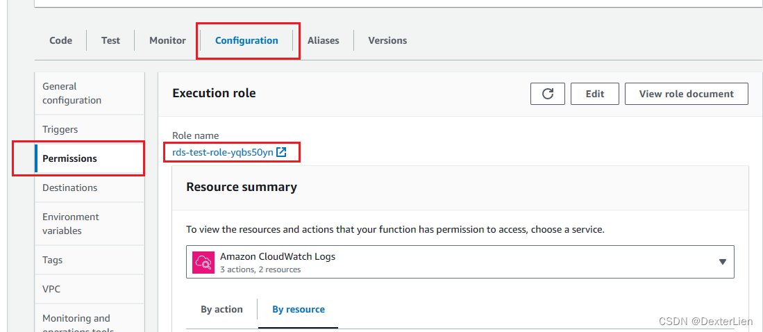This screenshot has height=332, width=763.
Task: Open Environment variables settings
Action: [x=71, y=224]
